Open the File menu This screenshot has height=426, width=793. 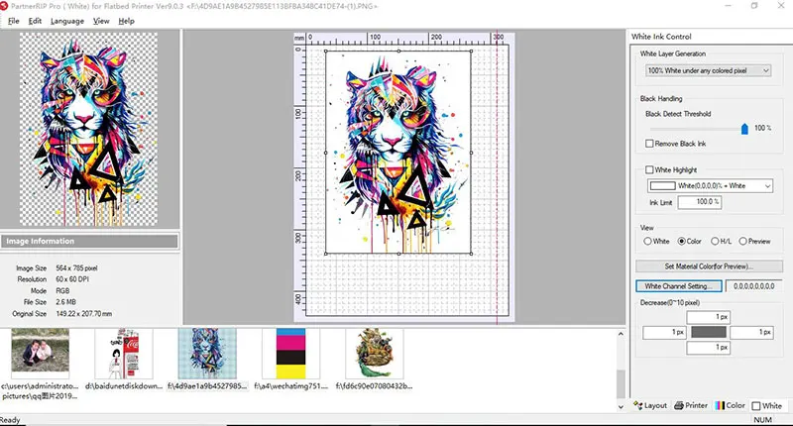(x=14, y=21)
